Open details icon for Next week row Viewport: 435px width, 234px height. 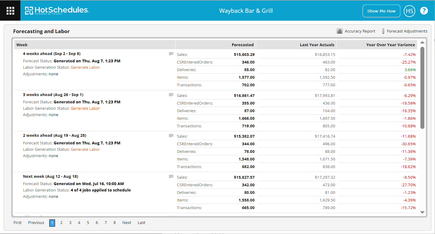[x=171, y=177]
